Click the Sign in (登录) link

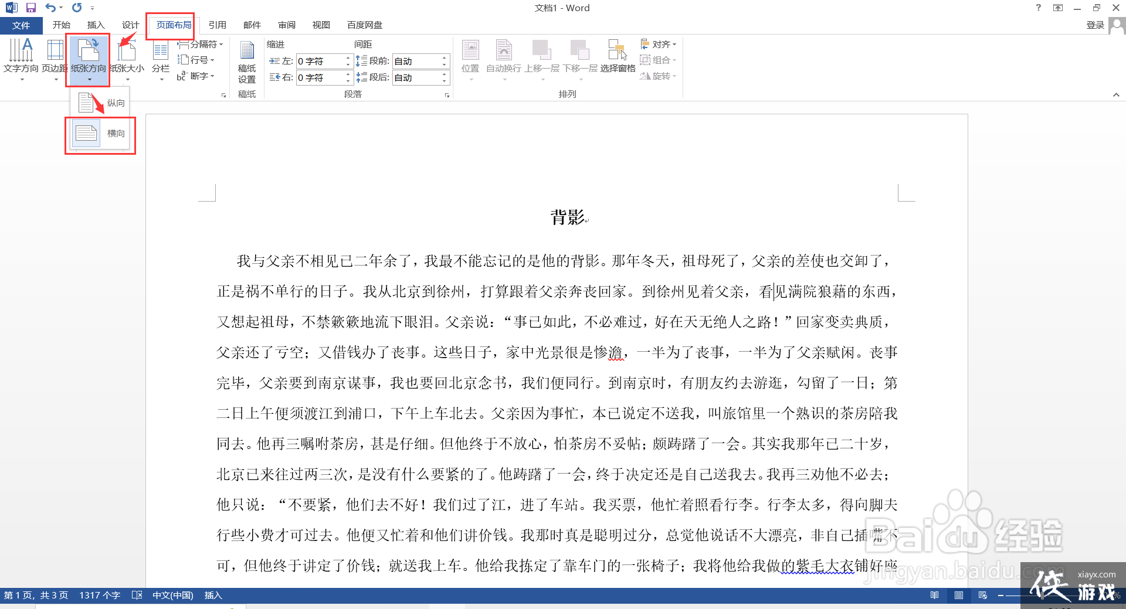(1095, 25)
